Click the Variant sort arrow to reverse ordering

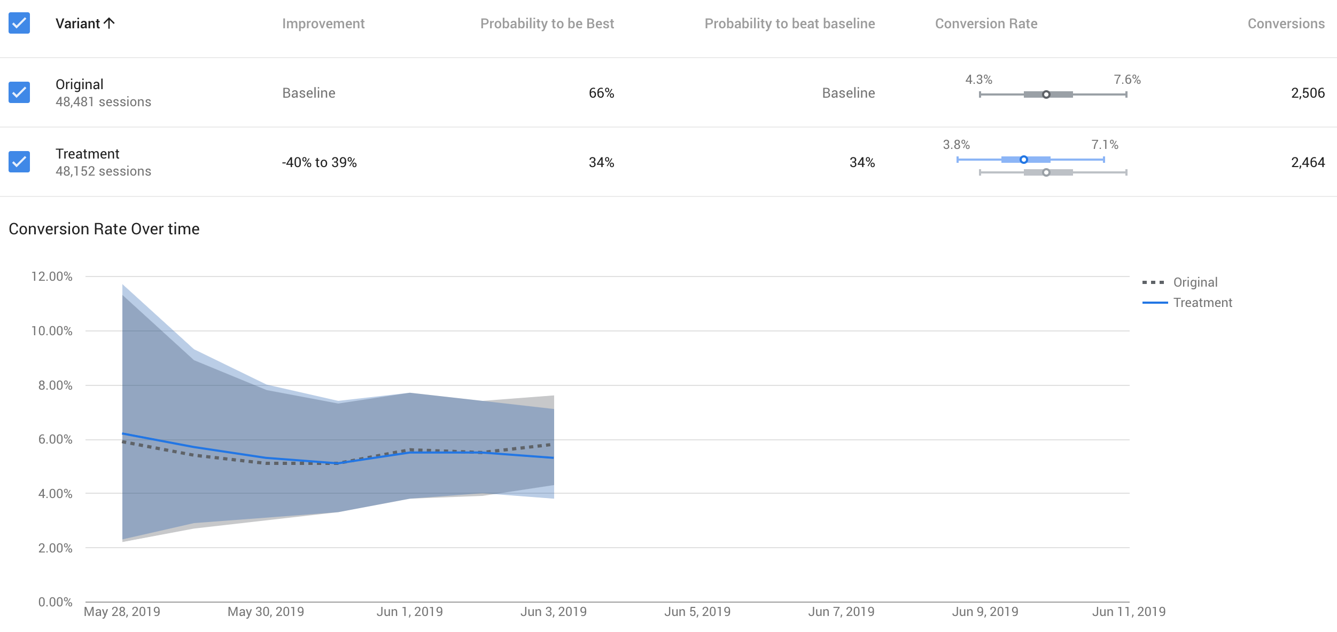pos(110,22)
